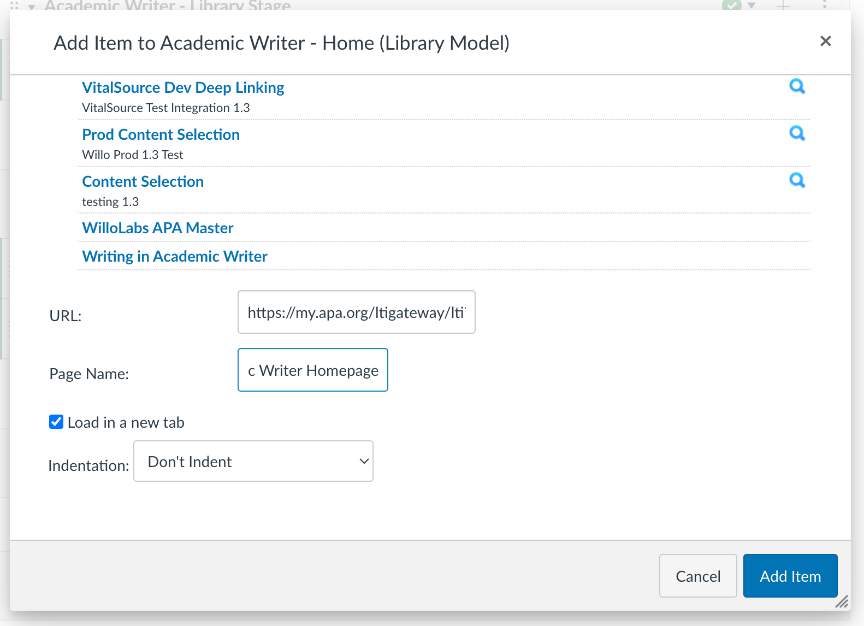Pick the Content Selection tool link

coord(143,181)
